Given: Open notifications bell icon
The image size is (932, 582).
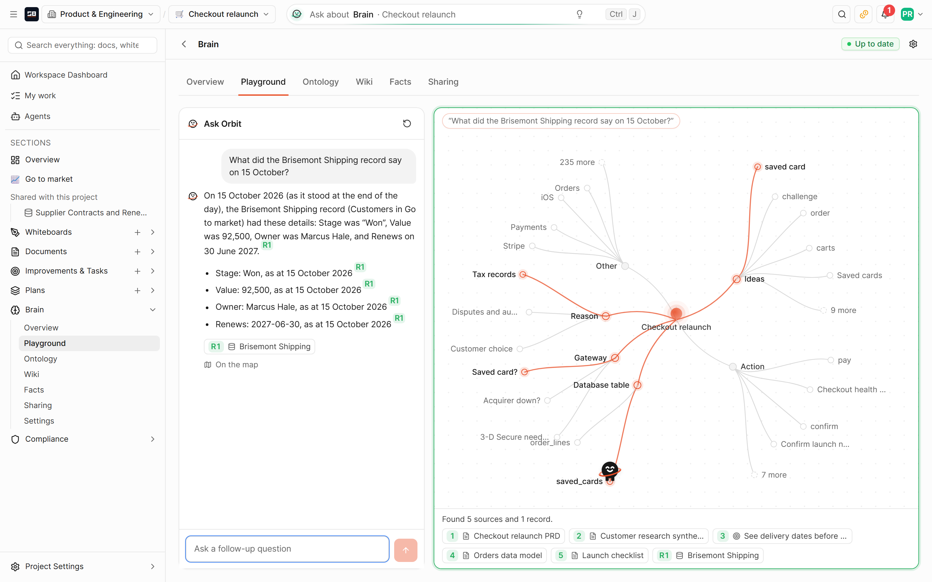Looking at the screenshot, I should pos(885,14).
